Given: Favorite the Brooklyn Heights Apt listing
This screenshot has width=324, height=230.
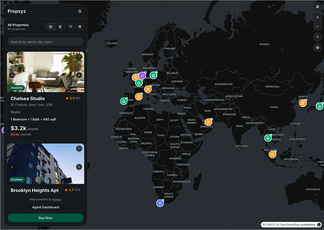Looking at the screenshot, I should 79,149.
